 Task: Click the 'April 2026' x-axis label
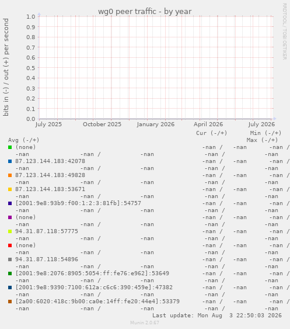[208, 124]
